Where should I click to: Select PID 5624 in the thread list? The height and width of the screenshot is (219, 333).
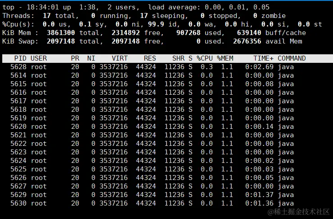tap(18, 161)
